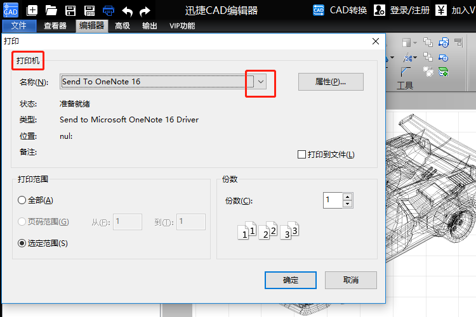Click the new file icon in title bar

32,10
